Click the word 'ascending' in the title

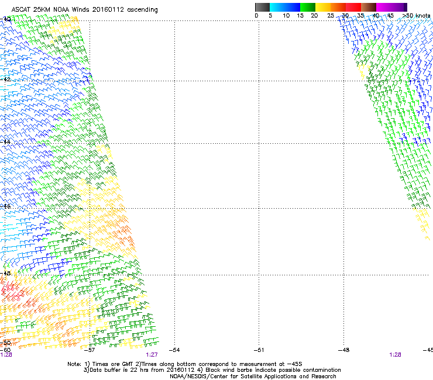point(142,10)
